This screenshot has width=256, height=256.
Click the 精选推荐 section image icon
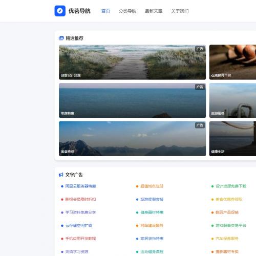coord(61,38)
